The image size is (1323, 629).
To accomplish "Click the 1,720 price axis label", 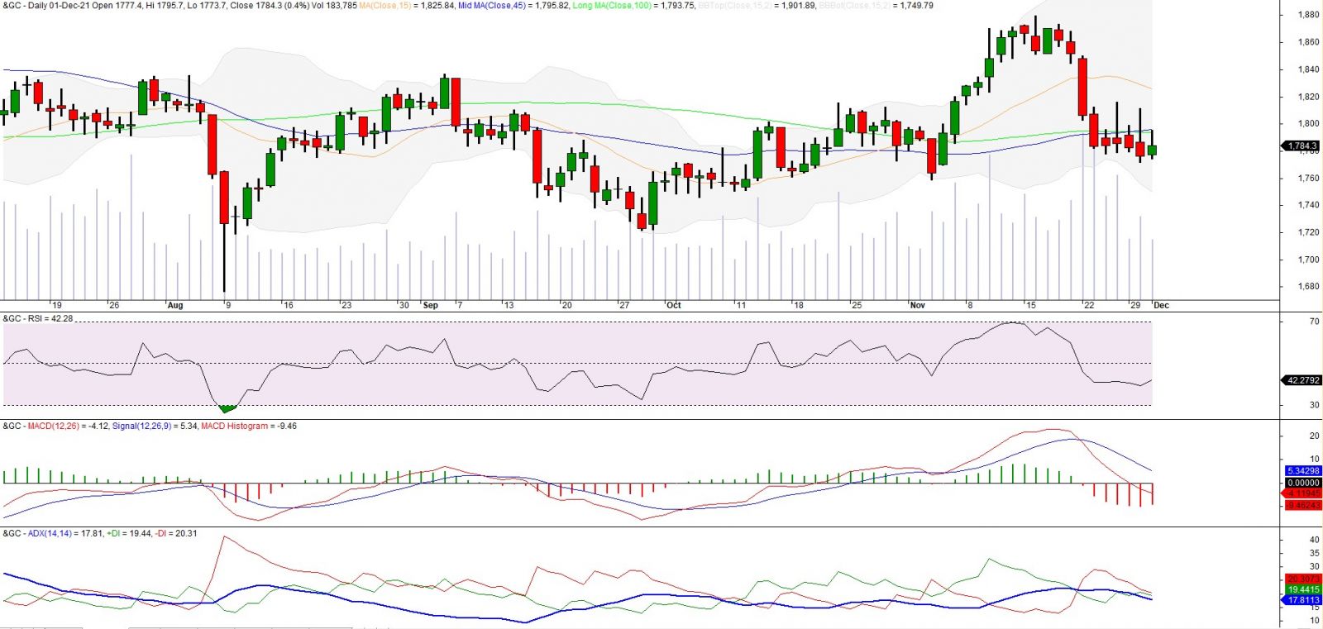I will tap(1308, 232).
